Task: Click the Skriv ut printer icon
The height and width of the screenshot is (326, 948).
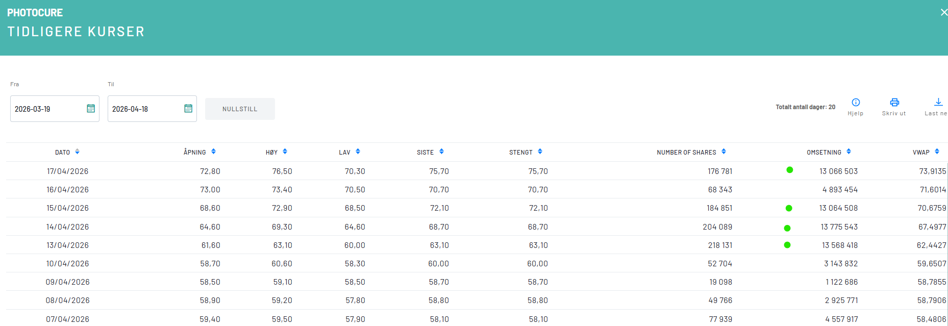Action: click(894, 103)
